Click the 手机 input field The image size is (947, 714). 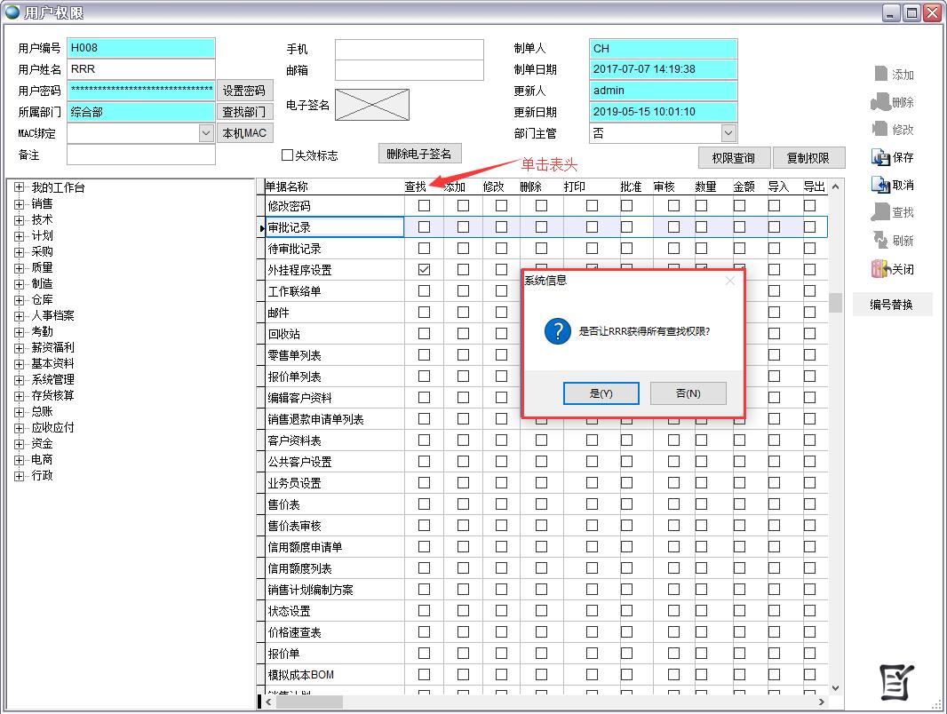point(409,49)
